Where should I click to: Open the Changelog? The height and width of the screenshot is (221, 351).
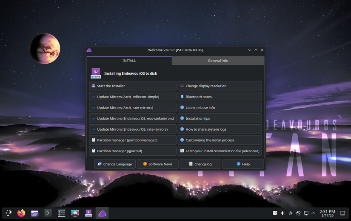200,164
